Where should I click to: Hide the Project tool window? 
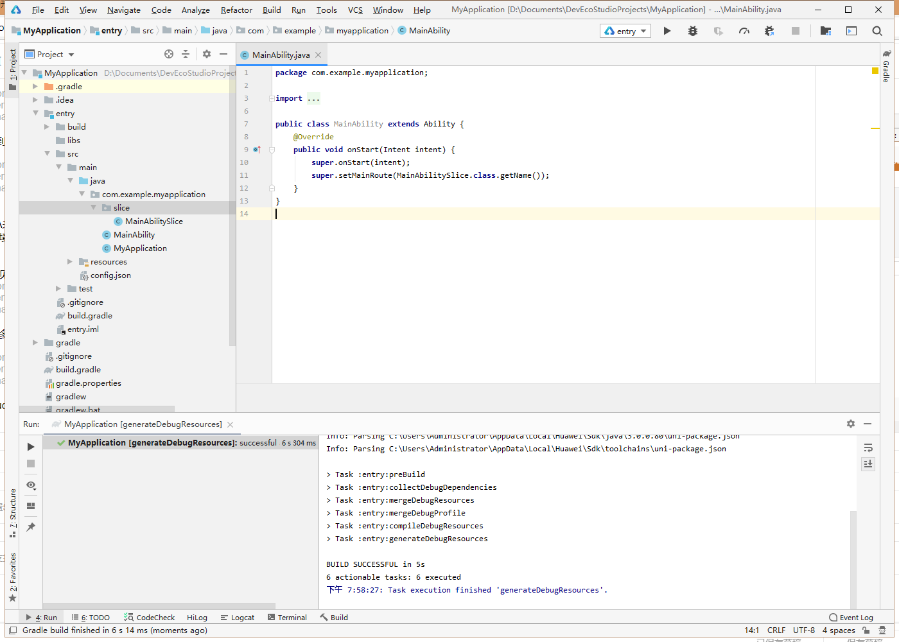[x=223, y=55]
